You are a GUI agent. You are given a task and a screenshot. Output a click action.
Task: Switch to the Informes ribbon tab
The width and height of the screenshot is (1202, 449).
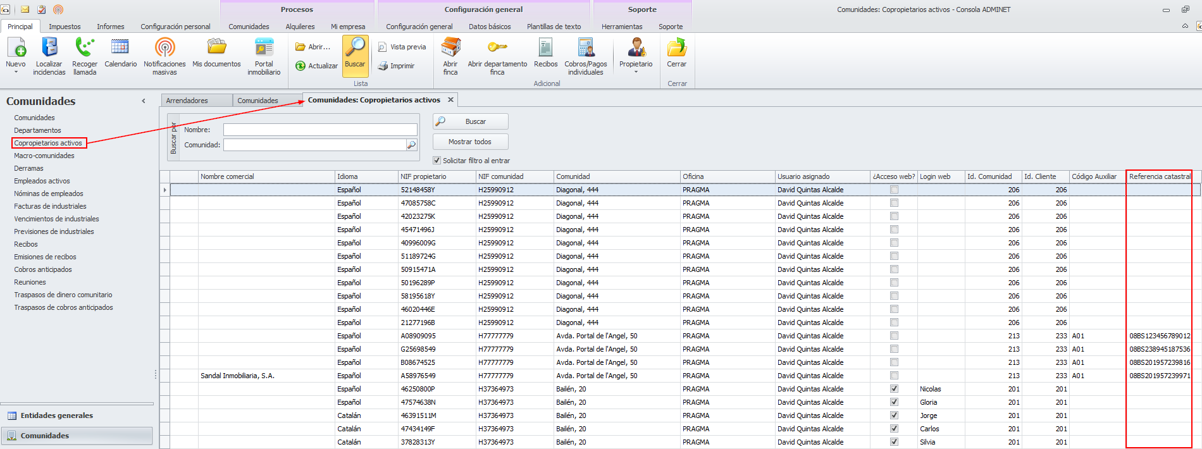111,27
